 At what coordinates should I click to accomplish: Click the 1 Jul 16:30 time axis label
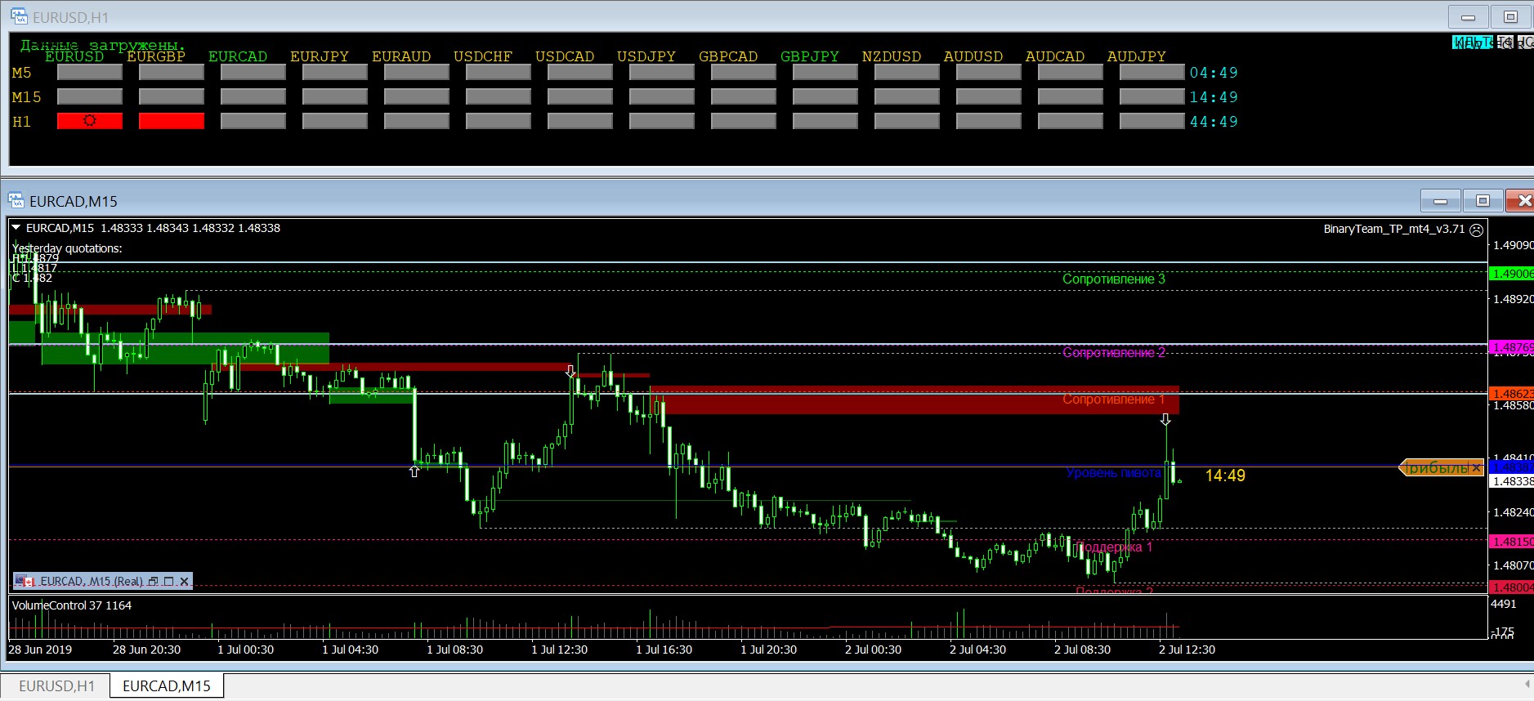tap(664, 650)
